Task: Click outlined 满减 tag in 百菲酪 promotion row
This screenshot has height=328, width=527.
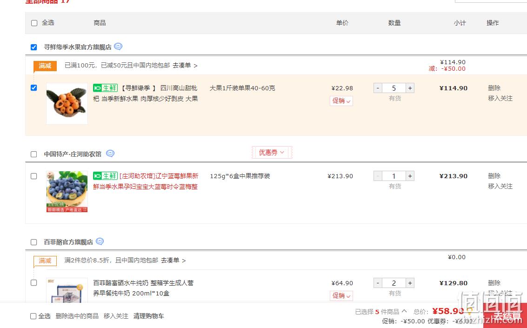Action: pyautogui.click(x=45, y=261)
